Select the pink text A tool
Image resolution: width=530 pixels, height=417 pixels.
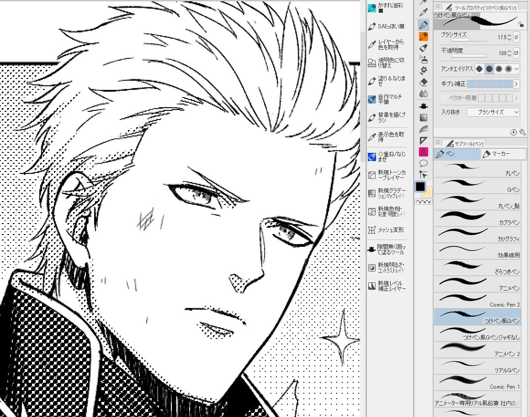tap(423, 152)
